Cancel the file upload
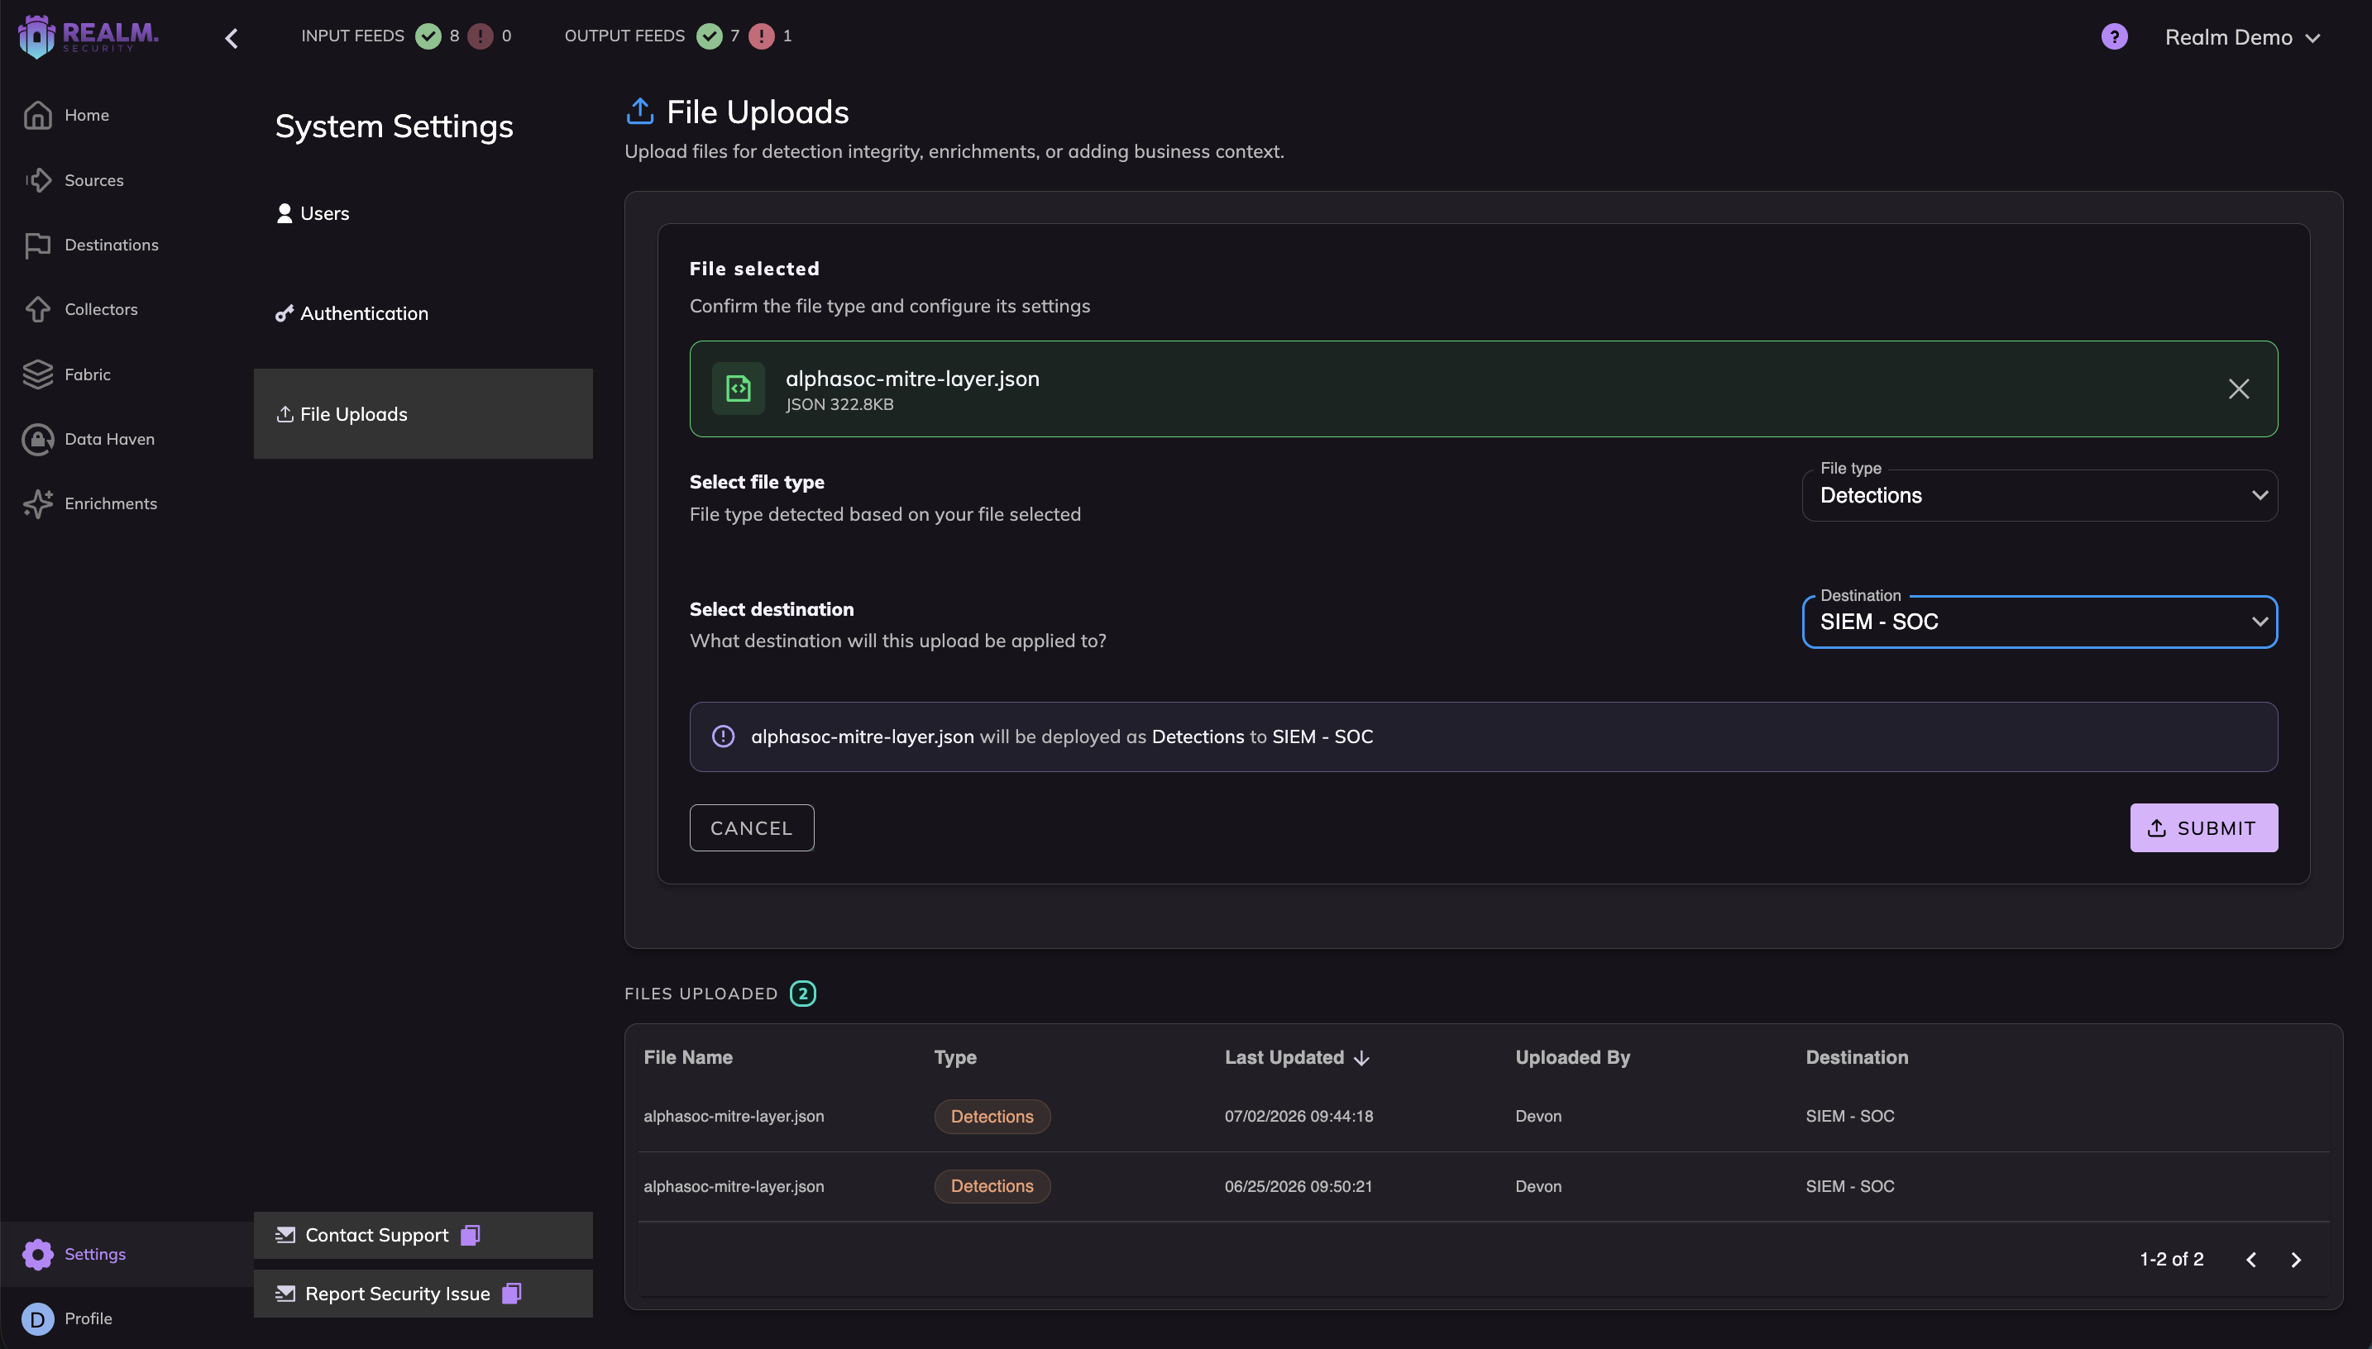Image resolution: width=2372 pixels, height=1349 pixels. tap(752, 828)
